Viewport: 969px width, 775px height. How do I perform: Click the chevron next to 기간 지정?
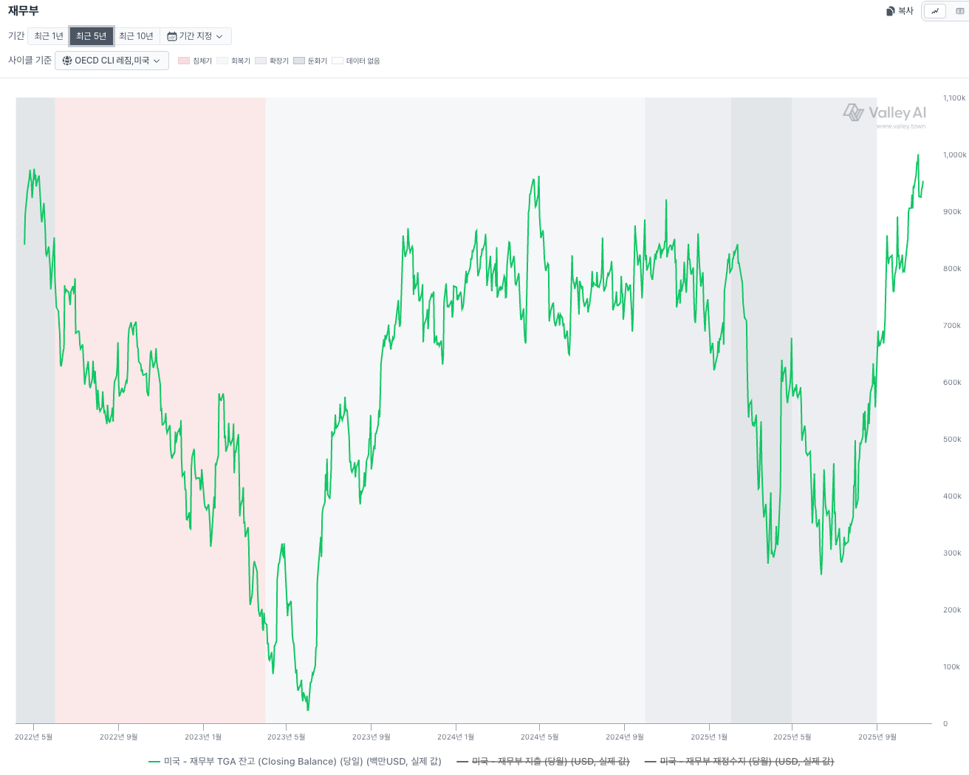[219, 36]
